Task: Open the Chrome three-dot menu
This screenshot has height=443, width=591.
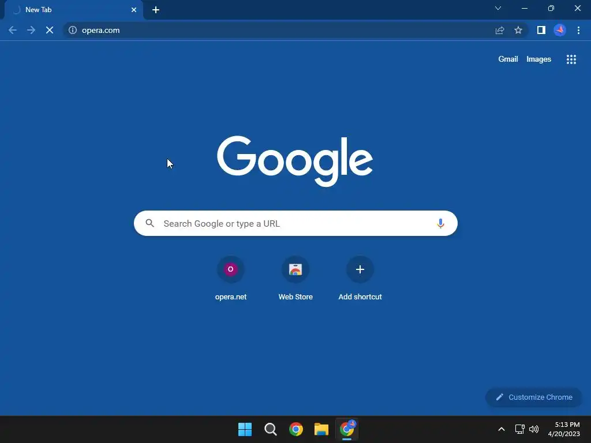Action: (x=578, y=30)
